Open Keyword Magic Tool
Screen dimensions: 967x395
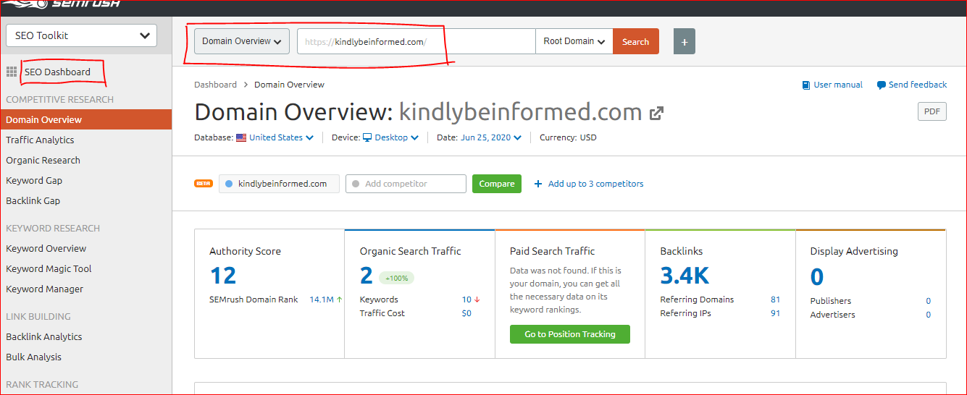49,268
